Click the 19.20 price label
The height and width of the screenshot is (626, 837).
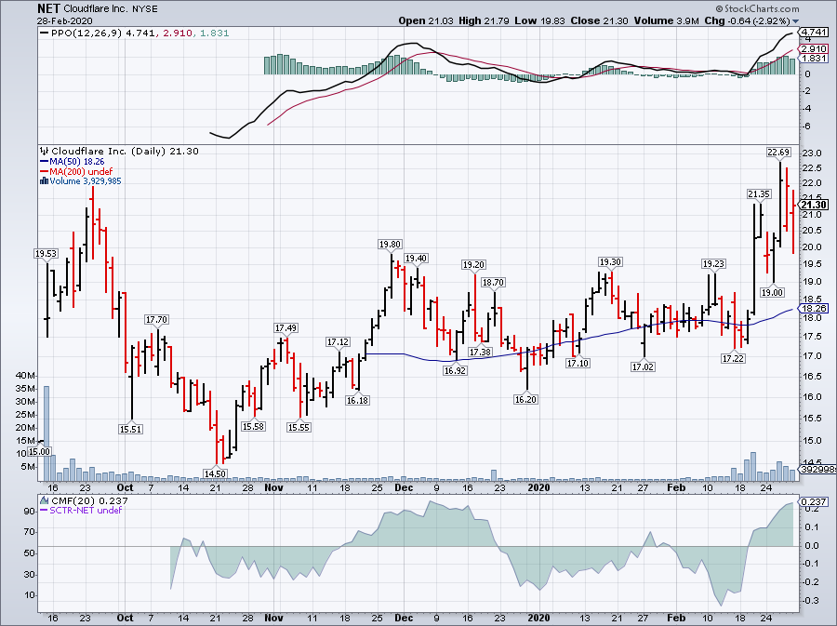[x=473, y=265]
